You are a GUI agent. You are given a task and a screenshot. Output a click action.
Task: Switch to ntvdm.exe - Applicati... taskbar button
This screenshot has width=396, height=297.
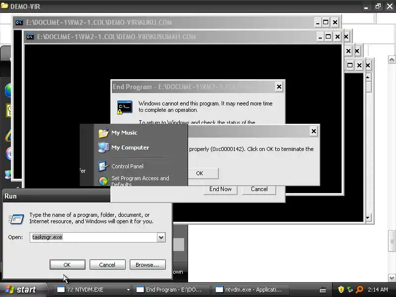(x=250, y=290)
